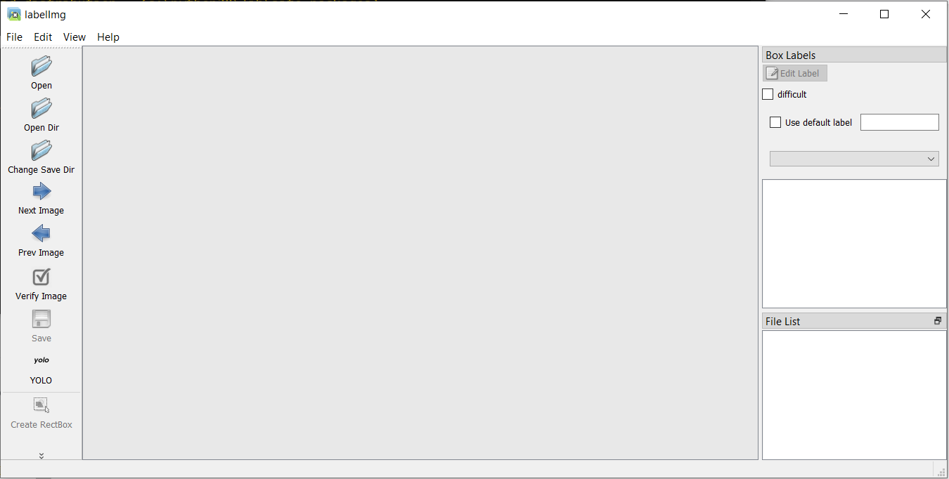The height and width of the screenshot is (479, 949).
Task: Open the Edit menu
Action: [x=43, y=37]
